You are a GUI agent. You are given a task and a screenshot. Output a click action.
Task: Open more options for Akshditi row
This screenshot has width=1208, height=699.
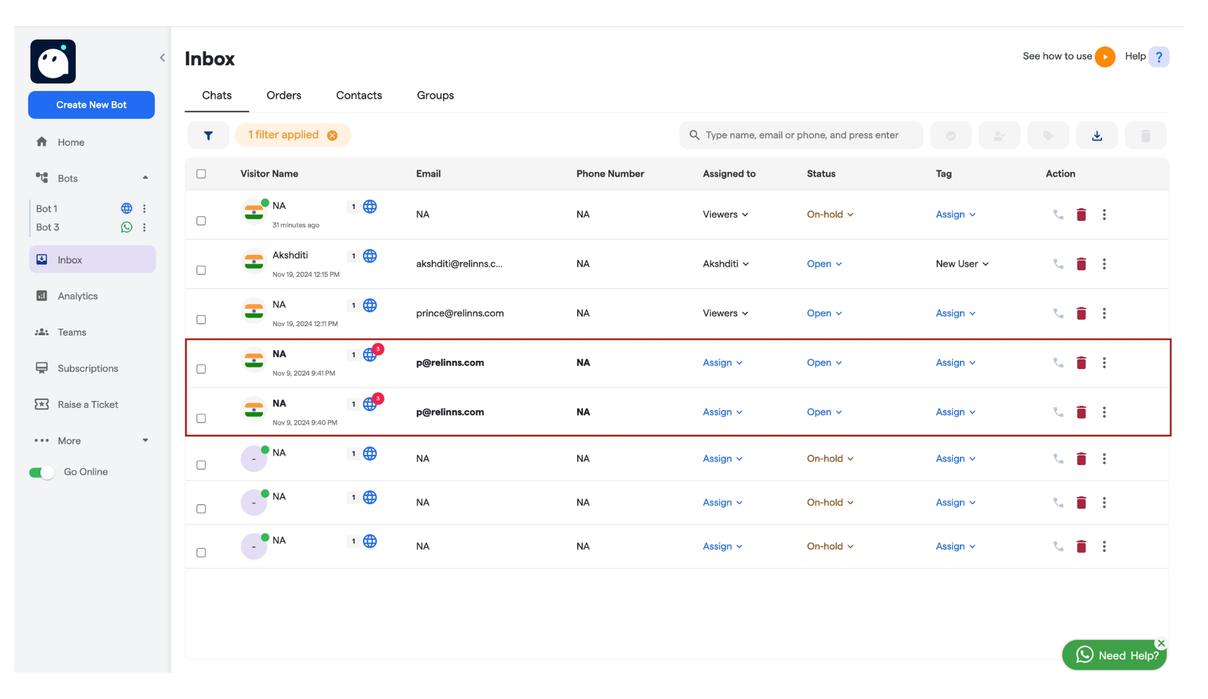[1104, 264]
